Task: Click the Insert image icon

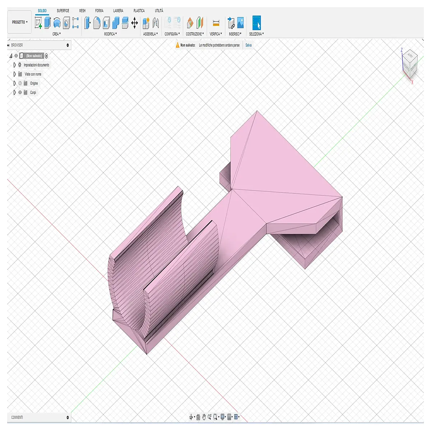Action: pyautogui.click(x=240, y=23)
